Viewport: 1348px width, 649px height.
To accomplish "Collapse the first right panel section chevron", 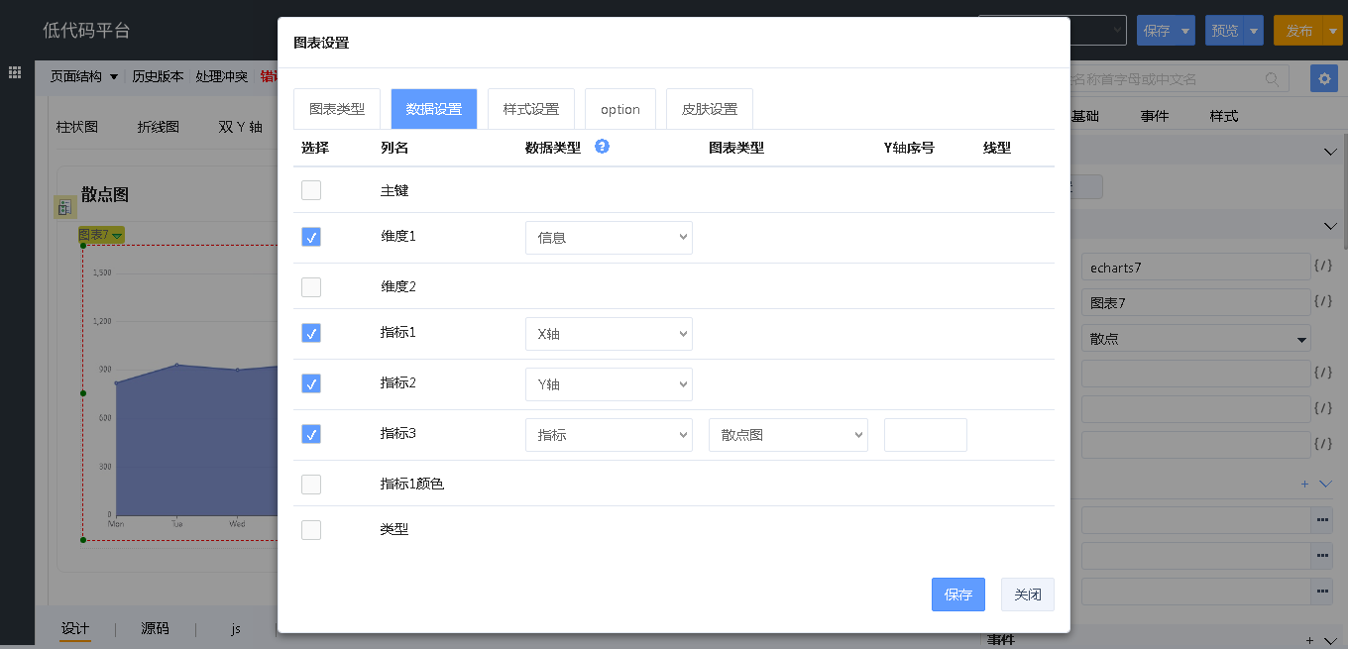I will [x=1330, y=152].
